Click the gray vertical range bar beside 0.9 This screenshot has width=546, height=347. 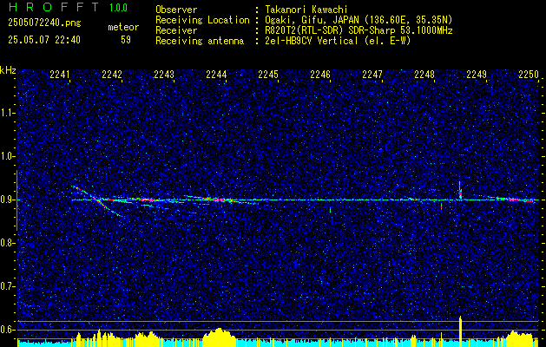coord(16,200)
